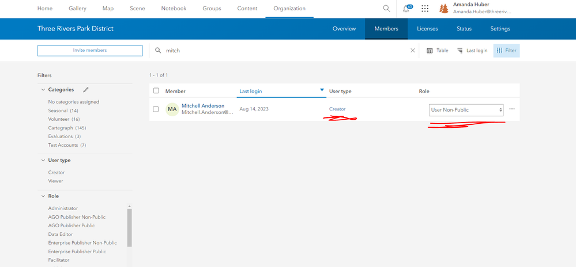Open the search magnifier in top navigation
Screen dimensions: 576x267
(386, 9)
